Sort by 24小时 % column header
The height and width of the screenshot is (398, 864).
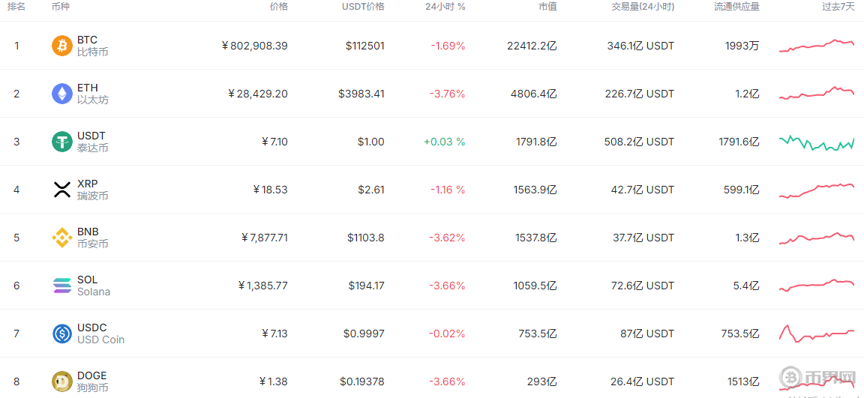pyautogui.click(x=445, y=7)
